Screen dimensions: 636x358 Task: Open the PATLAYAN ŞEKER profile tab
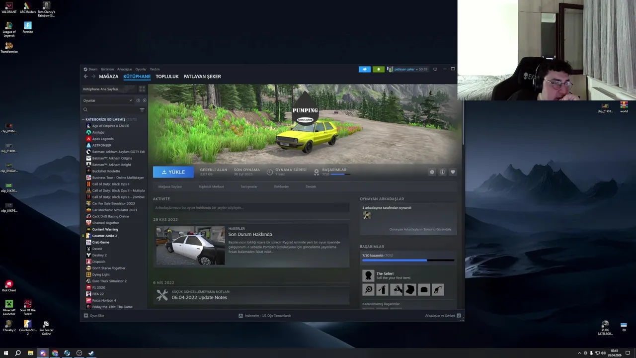point(202,77)
